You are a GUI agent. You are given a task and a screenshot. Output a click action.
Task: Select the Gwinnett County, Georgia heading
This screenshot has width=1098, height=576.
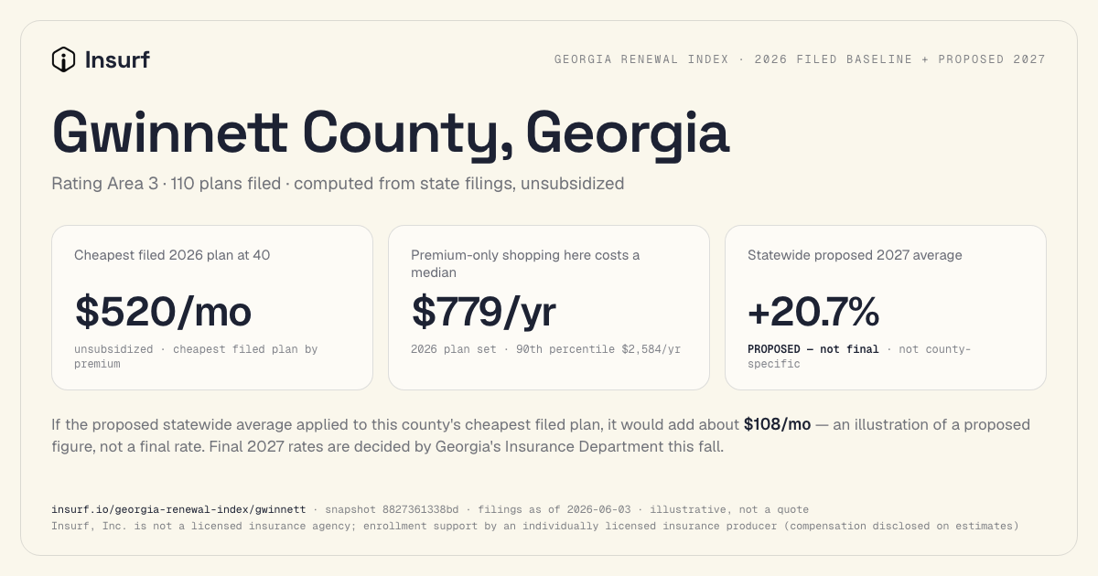click(391, 132)
